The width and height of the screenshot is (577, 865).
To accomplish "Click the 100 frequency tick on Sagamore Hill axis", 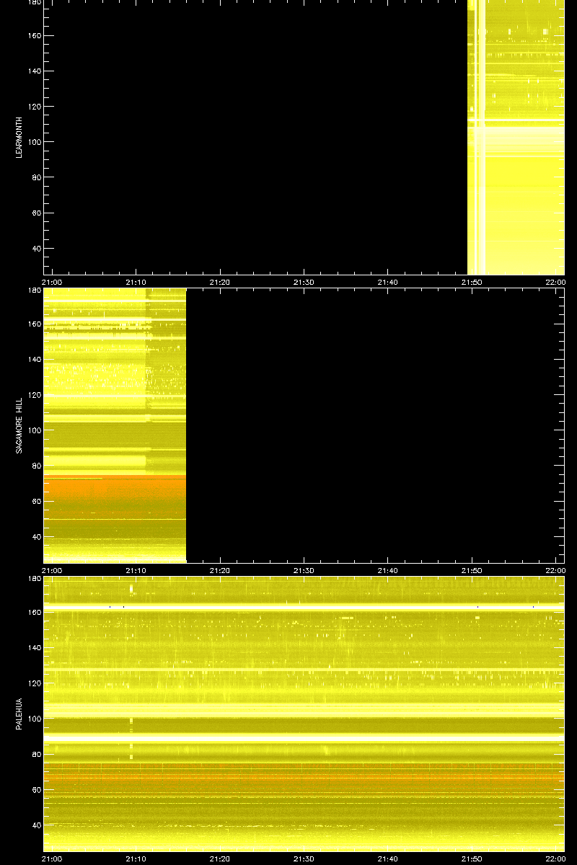I will pos(33,430).
